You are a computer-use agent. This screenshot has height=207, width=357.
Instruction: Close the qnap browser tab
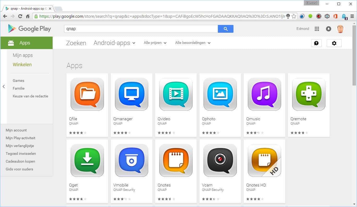[50, 9]
